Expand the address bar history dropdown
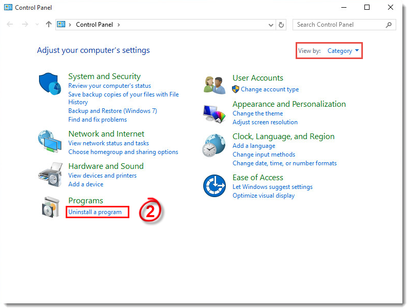407x308 pixels. click(271, 25)
